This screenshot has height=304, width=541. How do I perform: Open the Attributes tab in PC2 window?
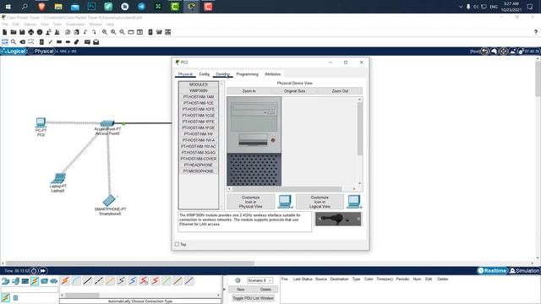point(272,74)
